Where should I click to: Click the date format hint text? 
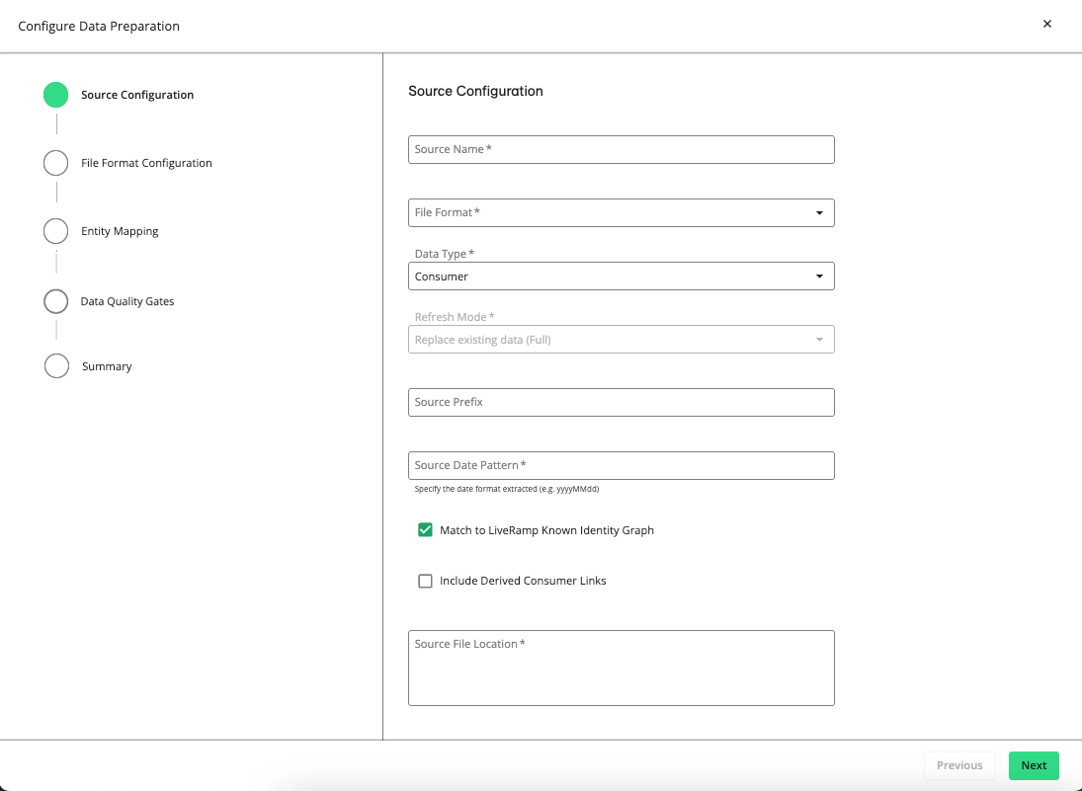point(507,489)
